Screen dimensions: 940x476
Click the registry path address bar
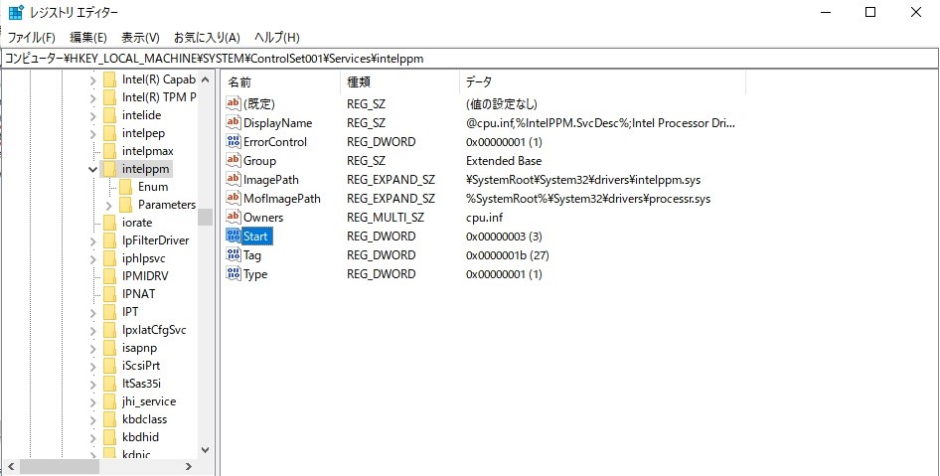pyautogui.click(x=470, y=59)
